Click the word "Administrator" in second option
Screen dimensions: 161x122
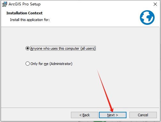pyautogui.click(x=61, y=64)
